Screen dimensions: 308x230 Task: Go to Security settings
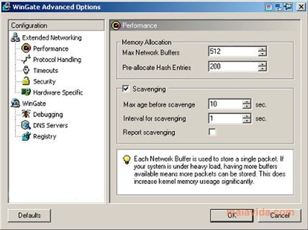tap(44, 82)
